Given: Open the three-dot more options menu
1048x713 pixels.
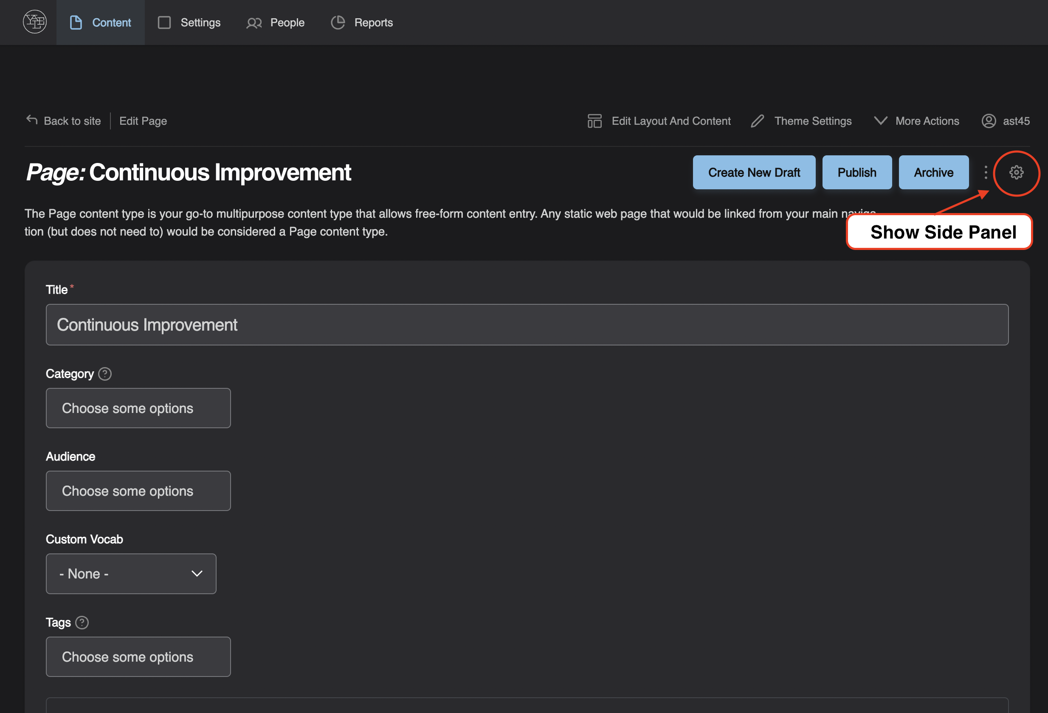Looking at the screenshot, I should coord(986,172).
